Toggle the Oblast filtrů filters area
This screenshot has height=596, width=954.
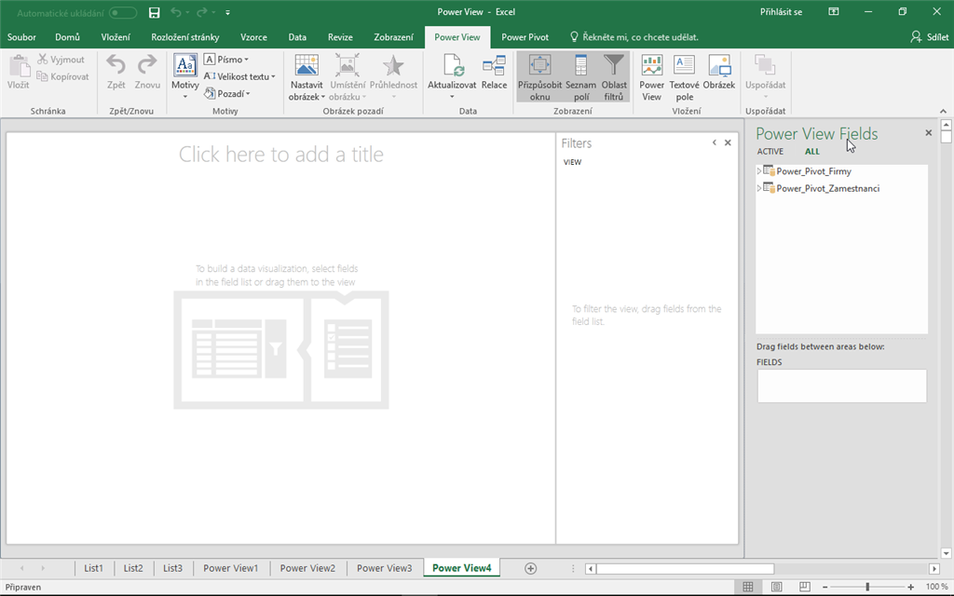(x=614, y=76)
